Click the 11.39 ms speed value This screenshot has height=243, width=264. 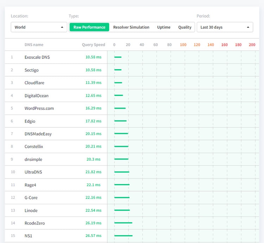click(x=93, y=83)
